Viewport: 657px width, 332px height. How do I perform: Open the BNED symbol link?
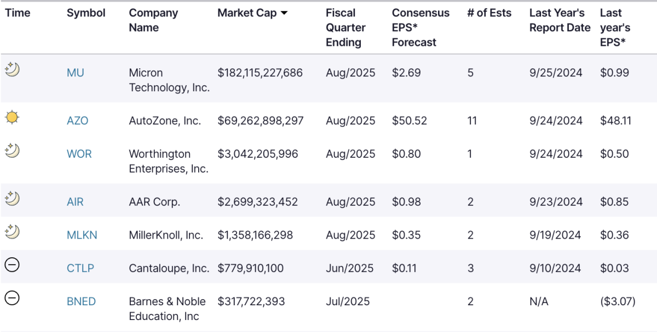[81, 301]
